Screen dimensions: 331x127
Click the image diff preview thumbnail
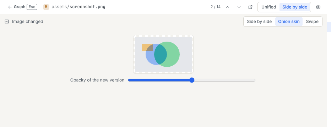point(163,54)
